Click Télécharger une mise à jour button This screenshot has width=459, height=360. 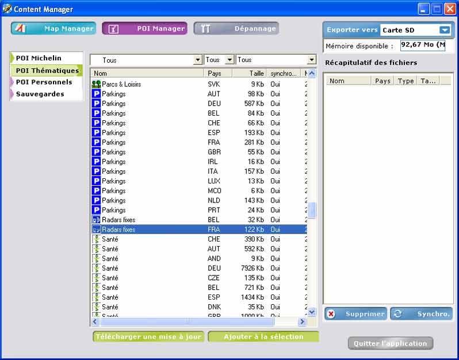click(x=148, y=336)
